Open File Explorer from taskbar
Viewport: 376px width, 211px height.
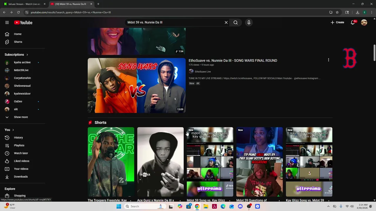click(206, 206)
